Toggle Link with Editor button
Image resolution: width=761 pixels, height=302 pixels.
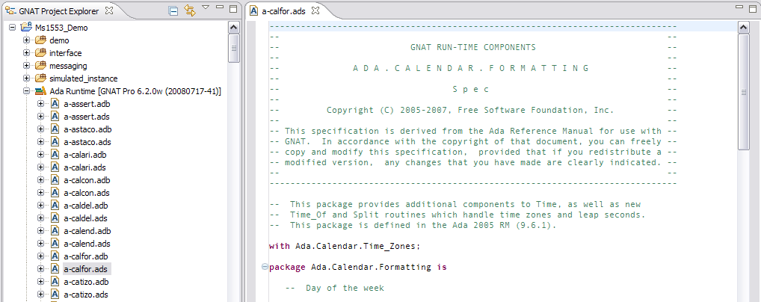coord(190,10)
